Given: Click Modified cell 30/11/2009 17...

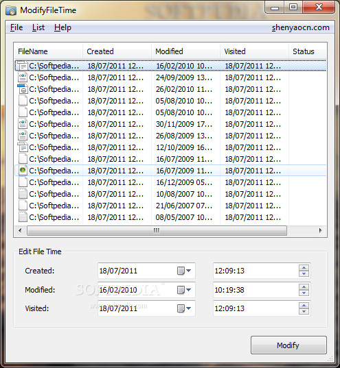Looking at the screenshot, I should point(184,124).
